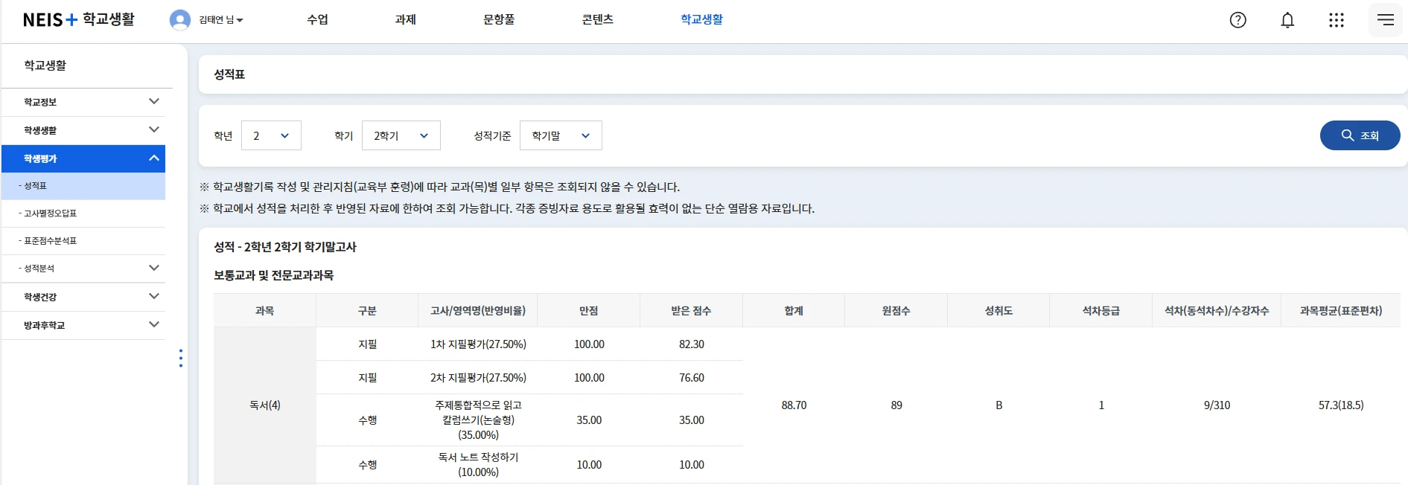
Task: Select 성적표 in the sidebar
Action: tap(83, 186)
